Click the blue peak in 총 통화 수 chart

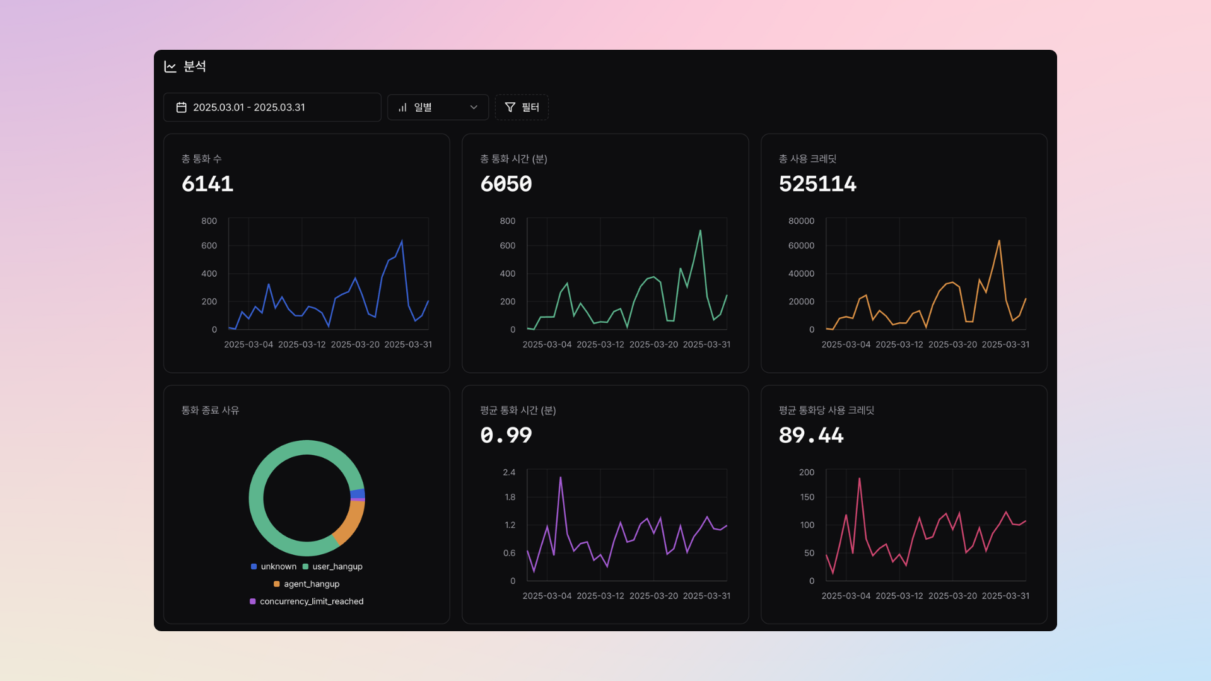pos(402,242)
